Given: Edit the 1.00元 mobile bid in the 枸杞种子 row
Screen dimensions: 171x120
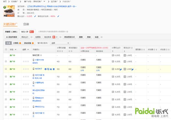Looking at the screenshot, I should tap(132, 69).
